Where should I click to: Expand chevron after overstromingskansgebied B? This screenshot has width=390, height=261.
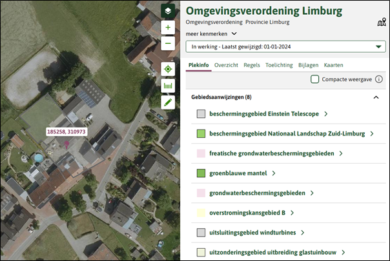tap(292, 213)
